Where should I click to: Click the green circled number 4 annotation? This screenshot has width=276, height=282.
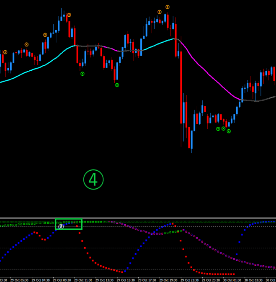click(x=93, y=179)
